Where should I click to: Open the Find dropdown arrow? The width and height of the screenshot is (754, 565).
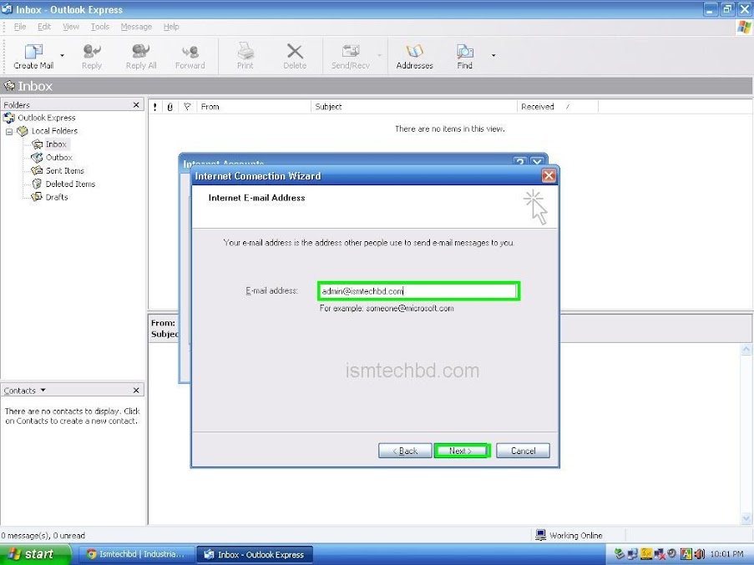pyautogui.click(x=493, y=56)
